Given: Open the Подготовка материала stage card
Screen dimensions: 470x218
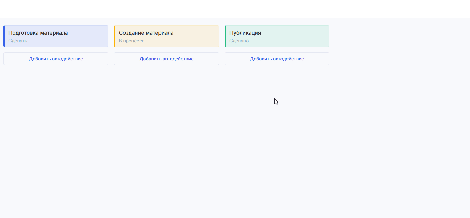Looking at the screenshot, I should 56,36.
